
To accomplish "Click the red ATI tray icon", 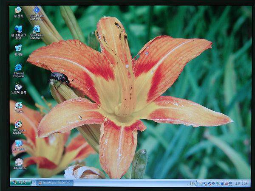I will coord(227,184).
